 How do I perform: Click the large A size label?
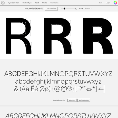point(76,9)
